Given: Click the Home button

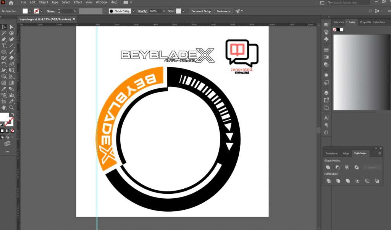Looking at the screenshot, I should point(11,3).
